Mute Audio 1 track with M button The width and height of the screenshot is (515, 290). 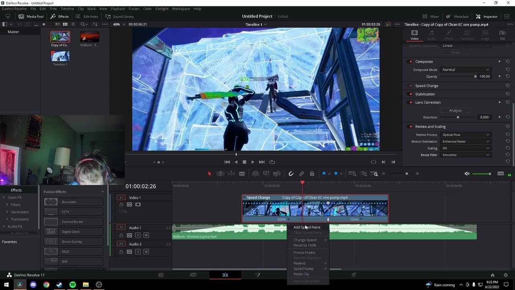pos(146,235)
